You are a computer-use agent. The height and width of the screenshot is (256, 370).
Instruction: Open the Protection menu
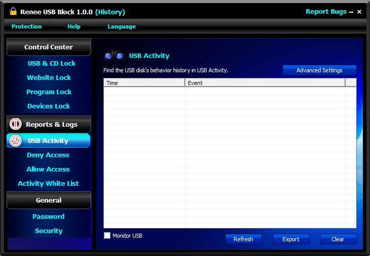tap(26, 26)
